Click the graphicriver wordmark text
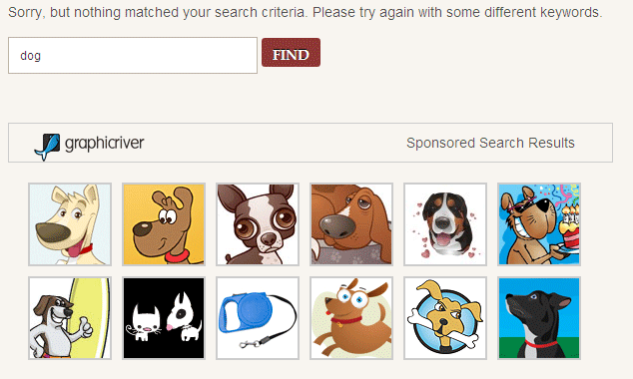The height and width of the screenshot is (379, 633). [x=105, y=144]
